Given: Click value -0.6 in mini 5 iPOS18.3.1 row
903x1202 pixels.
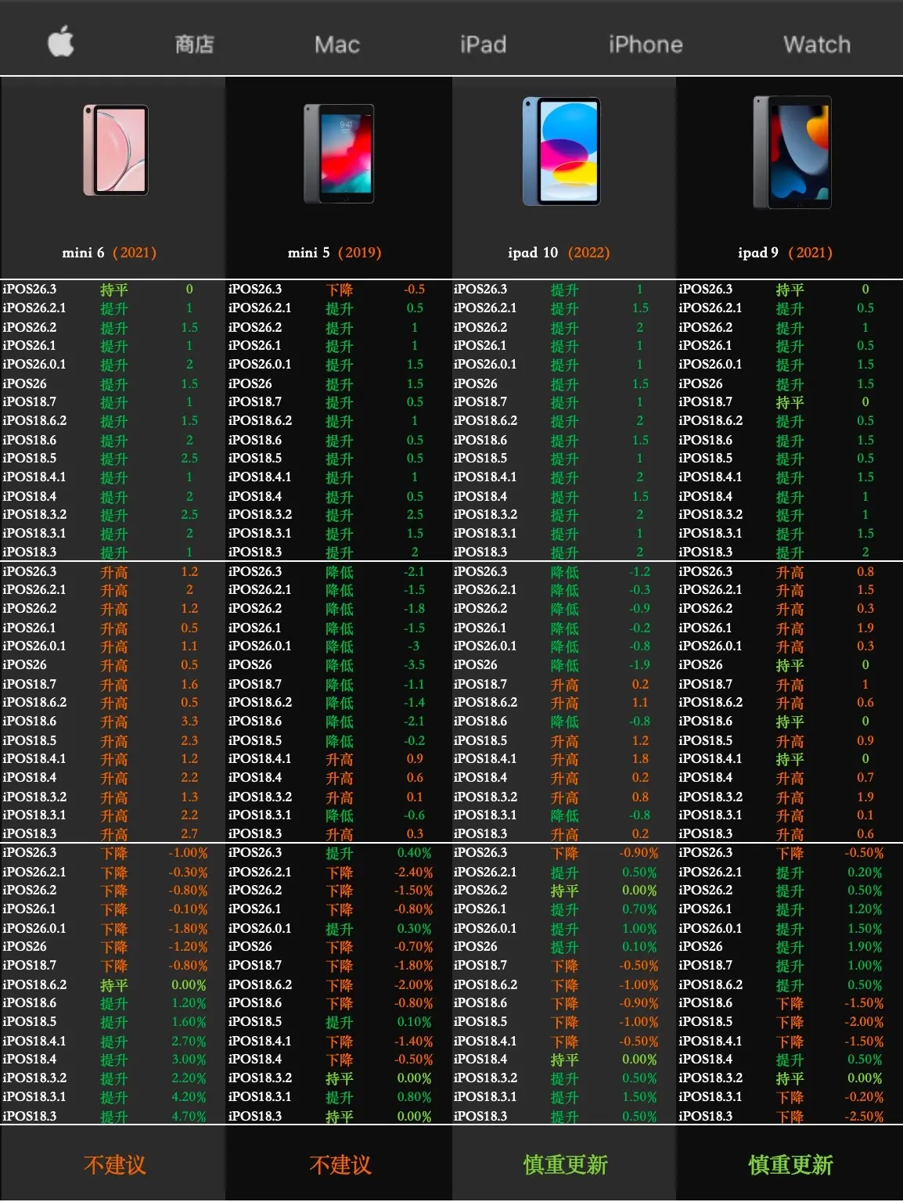Looking at the screenshot, I should click(x=414, y=815).
